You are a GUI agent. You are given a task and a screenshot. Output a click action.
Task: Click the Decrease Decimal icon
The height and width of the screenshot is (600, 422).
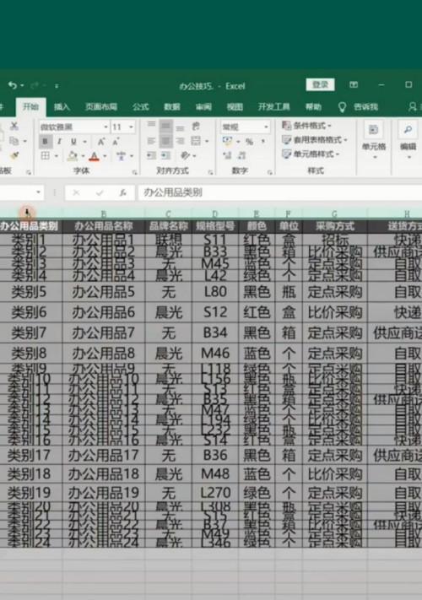241,155
